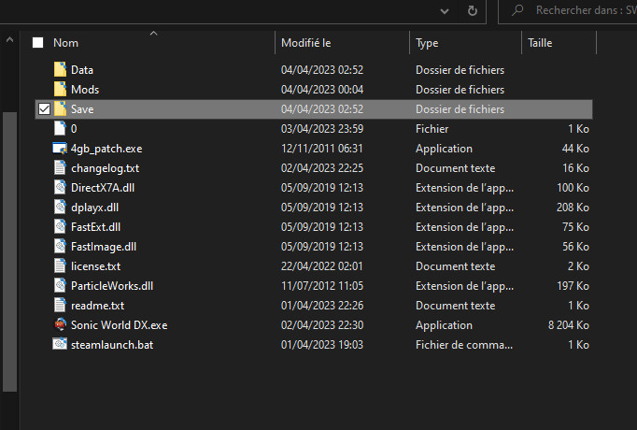Image resolution: width=637 pixels, height=430 pixels.
Task: Click the vertical scrollbar thumb on left pane
Action: point(9,251)
